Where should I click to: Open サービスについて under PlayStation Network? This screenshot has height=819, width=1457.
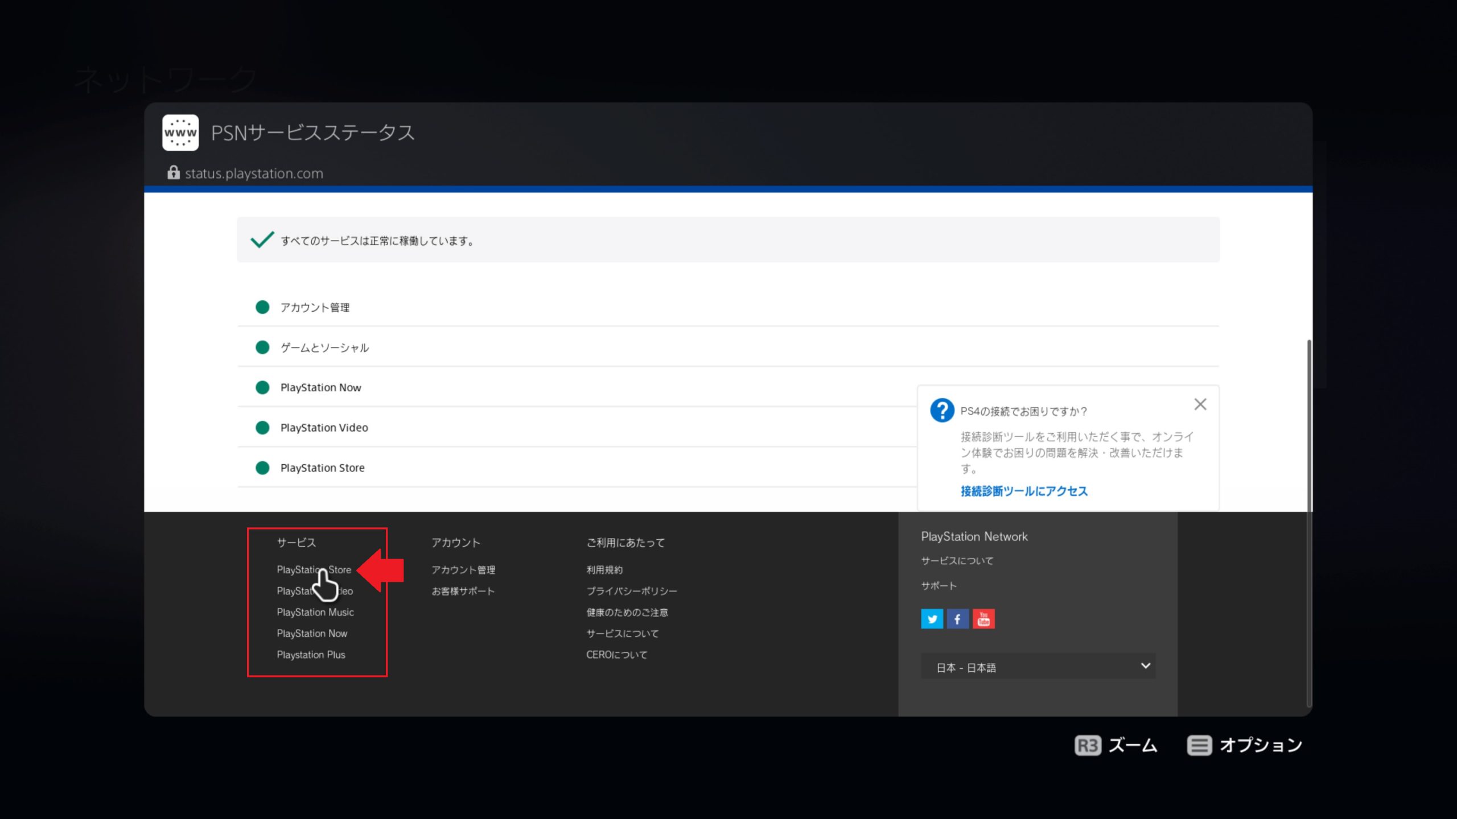click(957, 560)
